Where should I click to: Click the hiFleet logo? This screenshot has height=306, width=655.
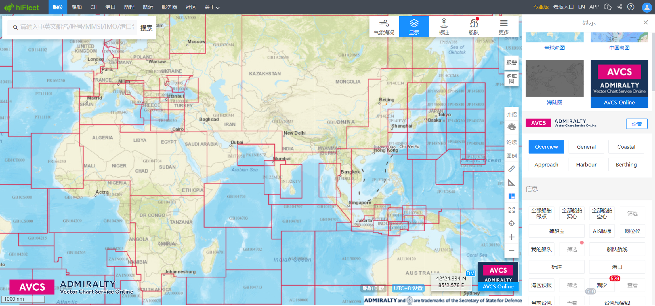[x=21, y=7]
